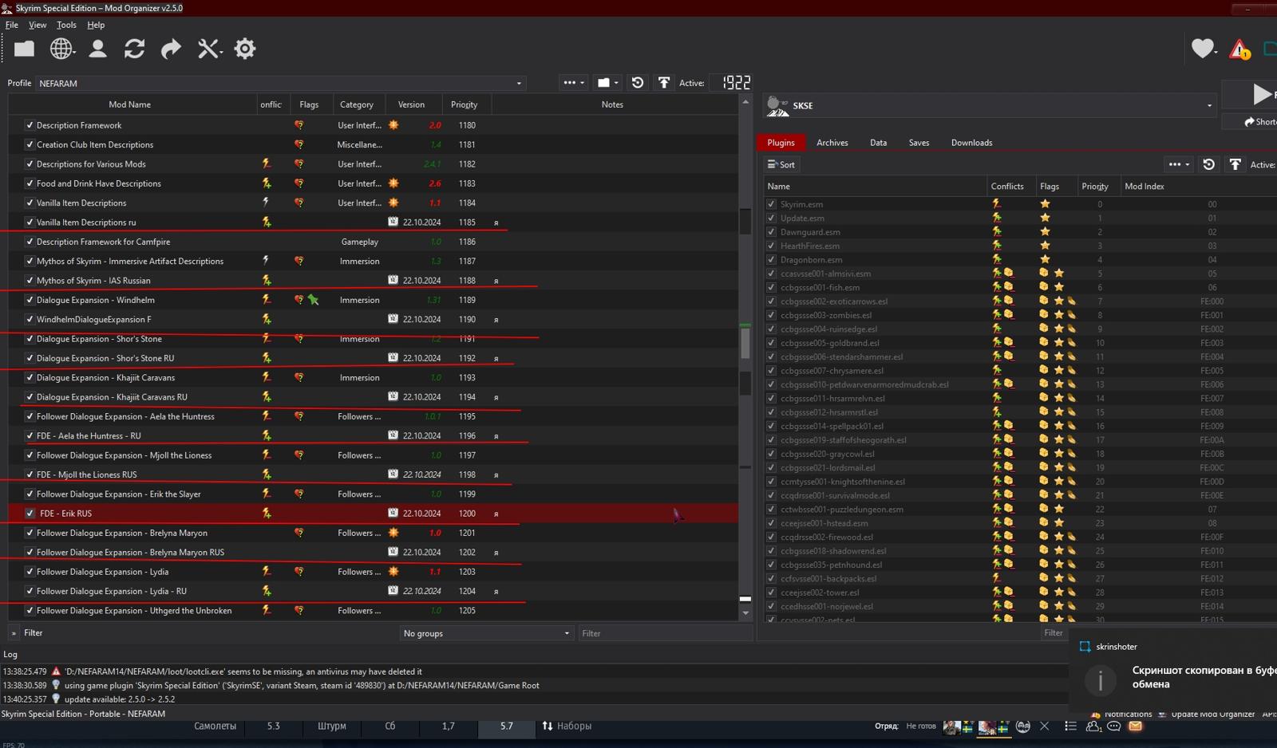The image size is (1277, 748).
Task: Uncheck FDE - Erik RUS mod
Action: point(30,514)
